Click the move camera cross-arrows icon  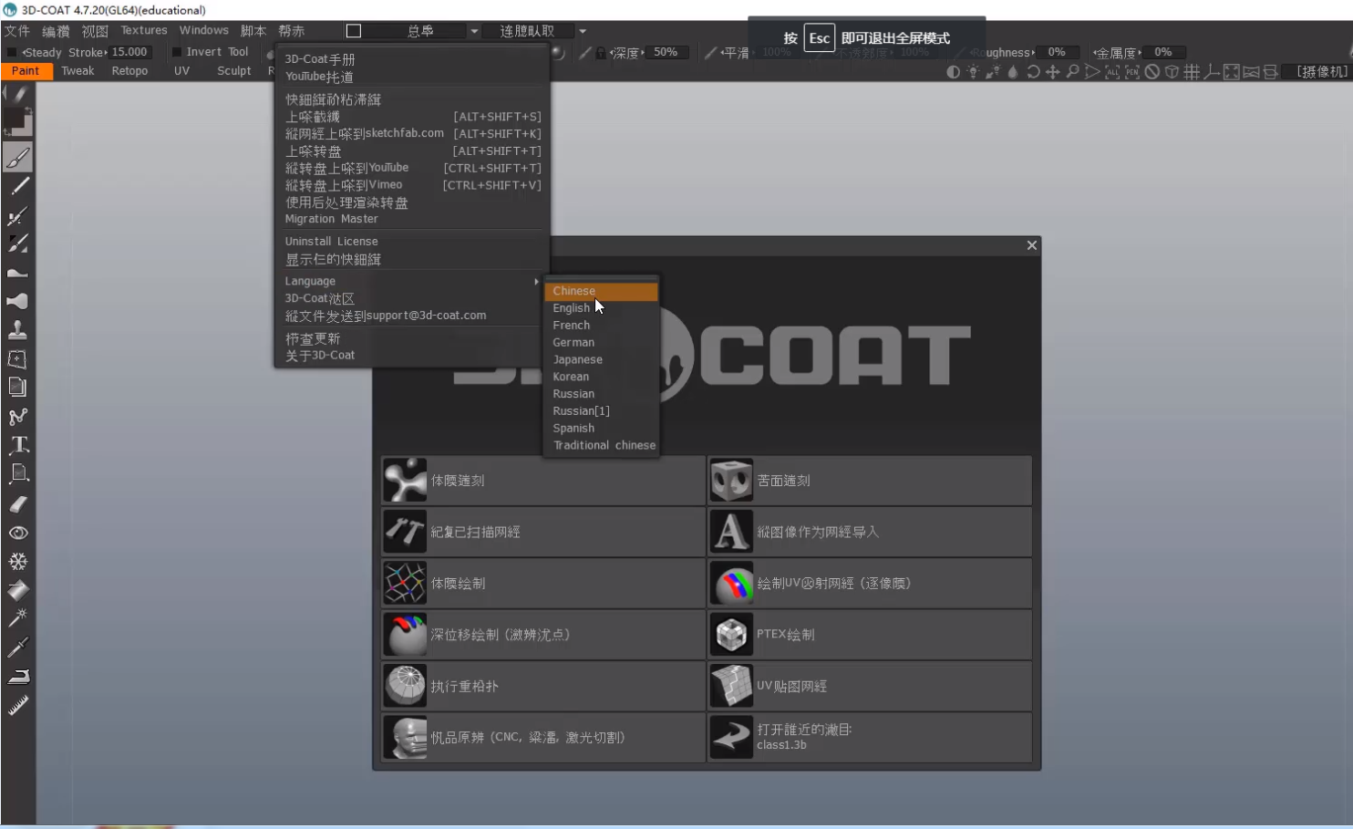[1053, 72]
